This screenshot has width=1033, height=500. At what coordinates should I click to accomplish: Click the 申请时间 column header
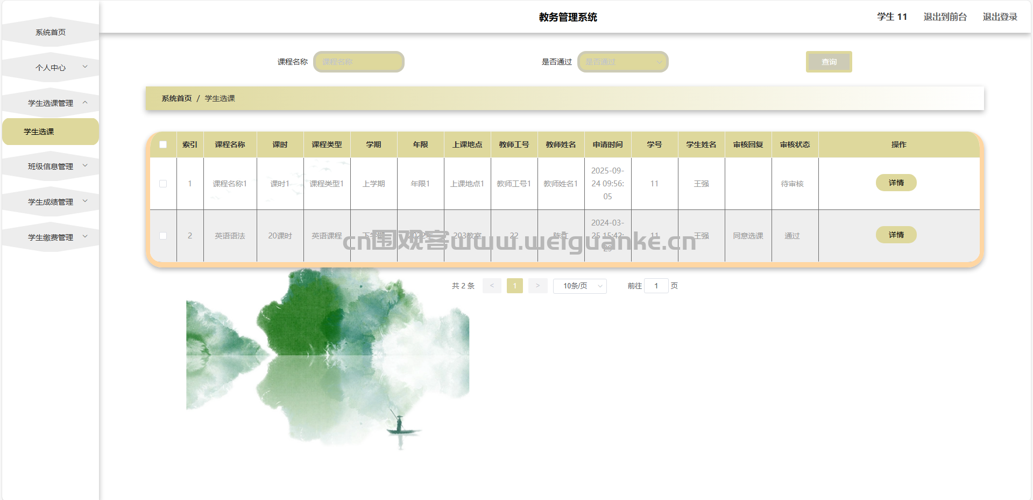click(608, 144)
